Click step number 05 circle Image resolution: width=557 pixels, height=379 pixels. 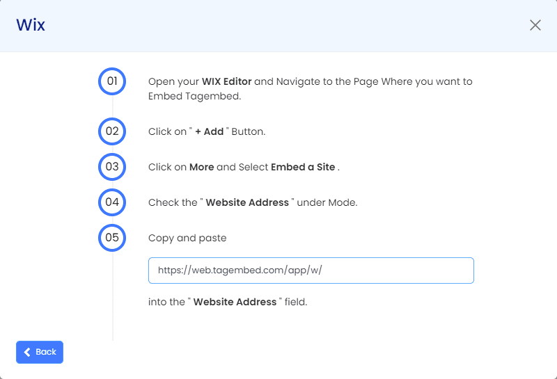coord(112,238)
